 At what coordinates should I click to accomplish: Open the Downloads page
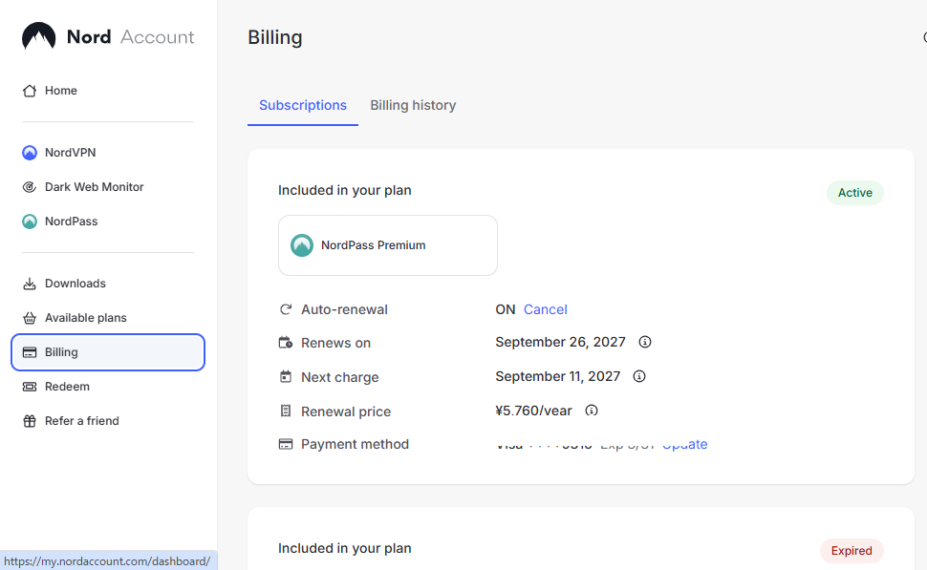[x=108, y=284]
